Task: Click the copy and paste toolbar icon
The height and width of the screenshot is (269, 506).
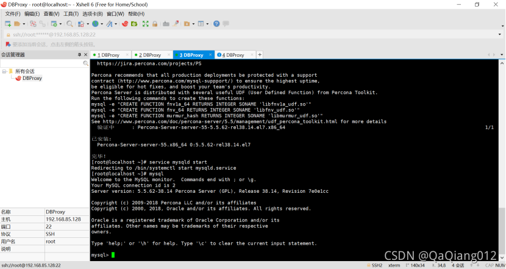Action: click(x=81, y=24)
